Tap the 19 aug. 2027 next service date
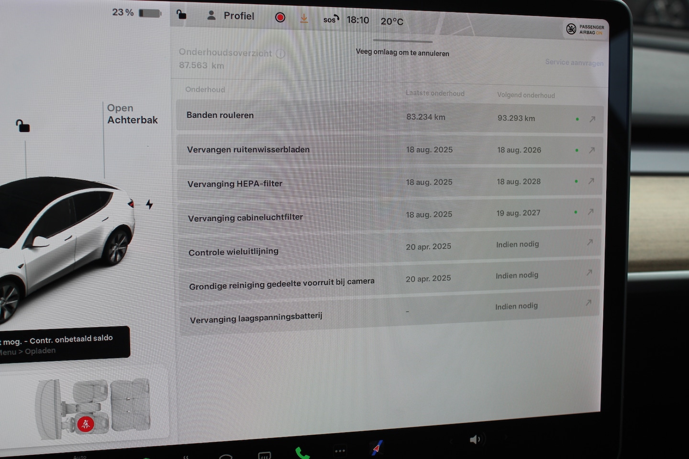Viewport: 689px width, 459px height. (518, 213)
